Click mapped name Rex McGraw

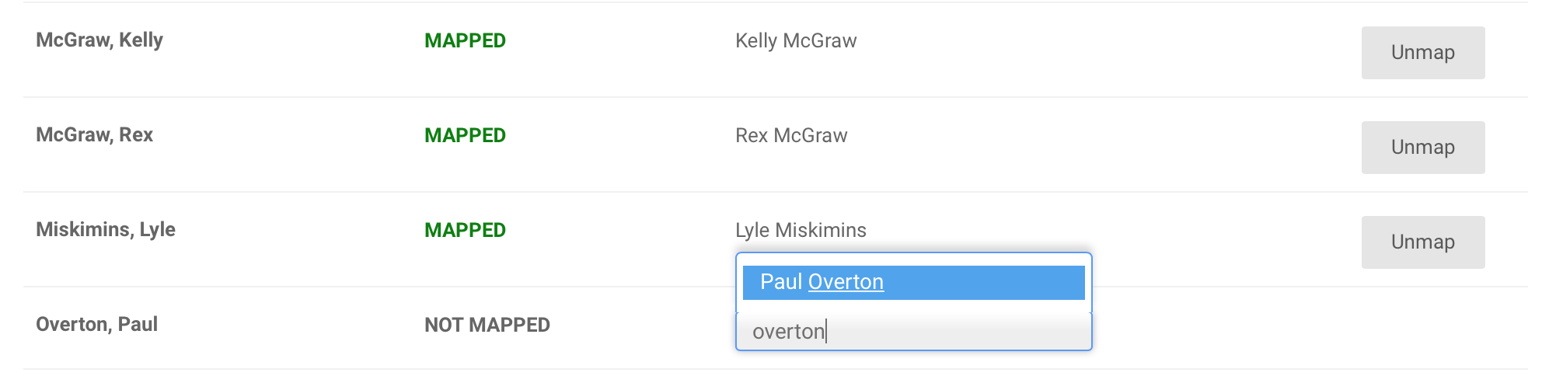tap(791, 135)
